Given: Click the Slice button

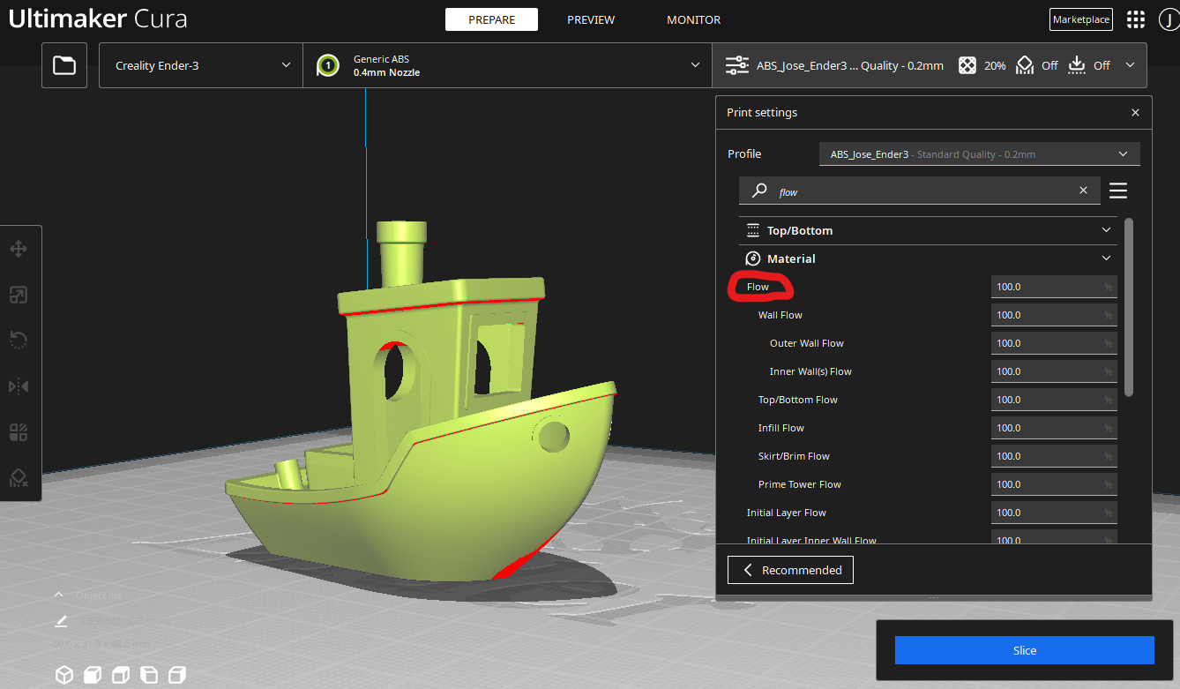Looking at the screenshot, I should [x=1025, y=650].
